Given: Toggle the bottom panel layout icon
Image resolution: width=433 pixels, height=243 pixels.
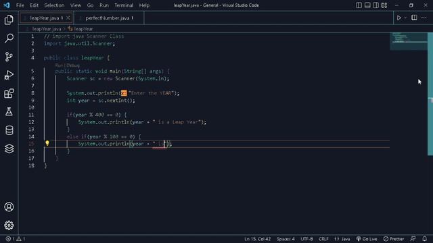Looking at the screenshot, I should pyautogui.click(x=367, y=5).
